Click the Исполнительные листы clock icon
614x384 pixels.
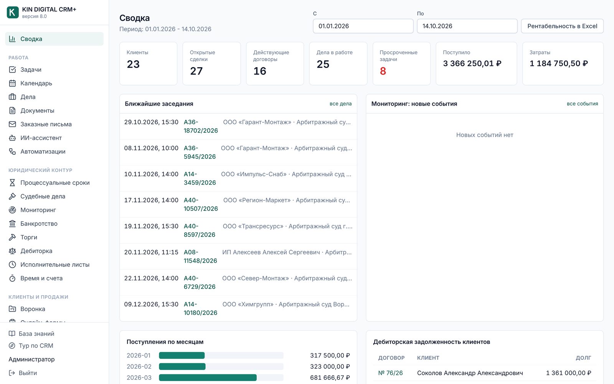(x=12, y=265)
